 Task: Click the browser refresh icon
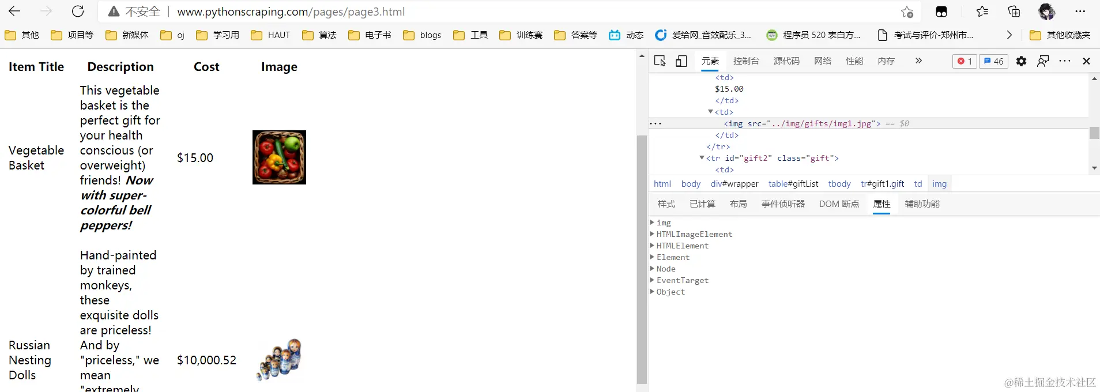(78, 12)
